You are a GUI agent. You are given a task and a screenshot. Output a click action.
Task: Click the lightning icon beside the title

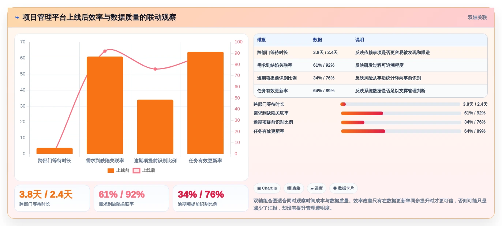pos(17,17)
